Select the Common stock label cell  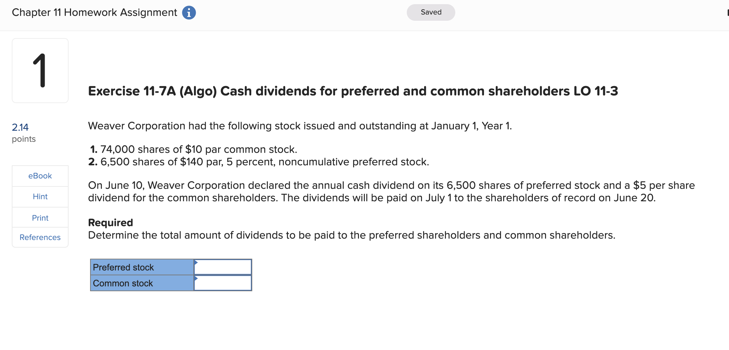click(142, 283)
